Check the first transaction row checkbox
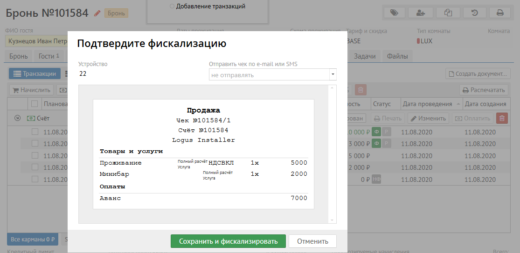The width and height of the screenshot is (520, 253). (35, 132)
